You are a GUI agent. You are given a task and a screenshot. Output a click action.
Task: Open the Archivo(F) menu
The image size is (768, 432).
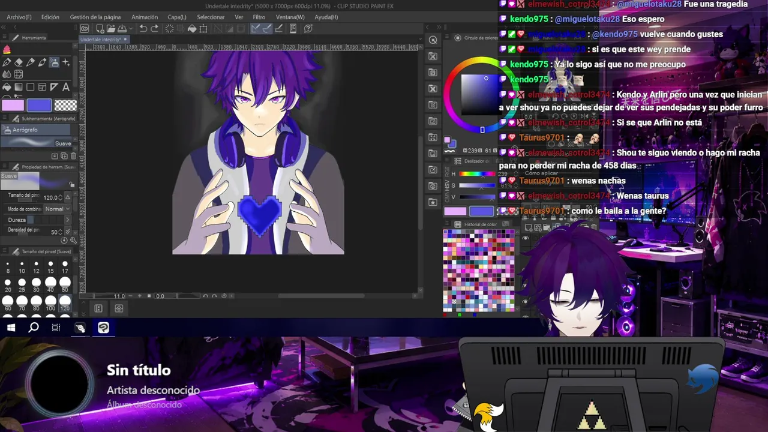19,17
